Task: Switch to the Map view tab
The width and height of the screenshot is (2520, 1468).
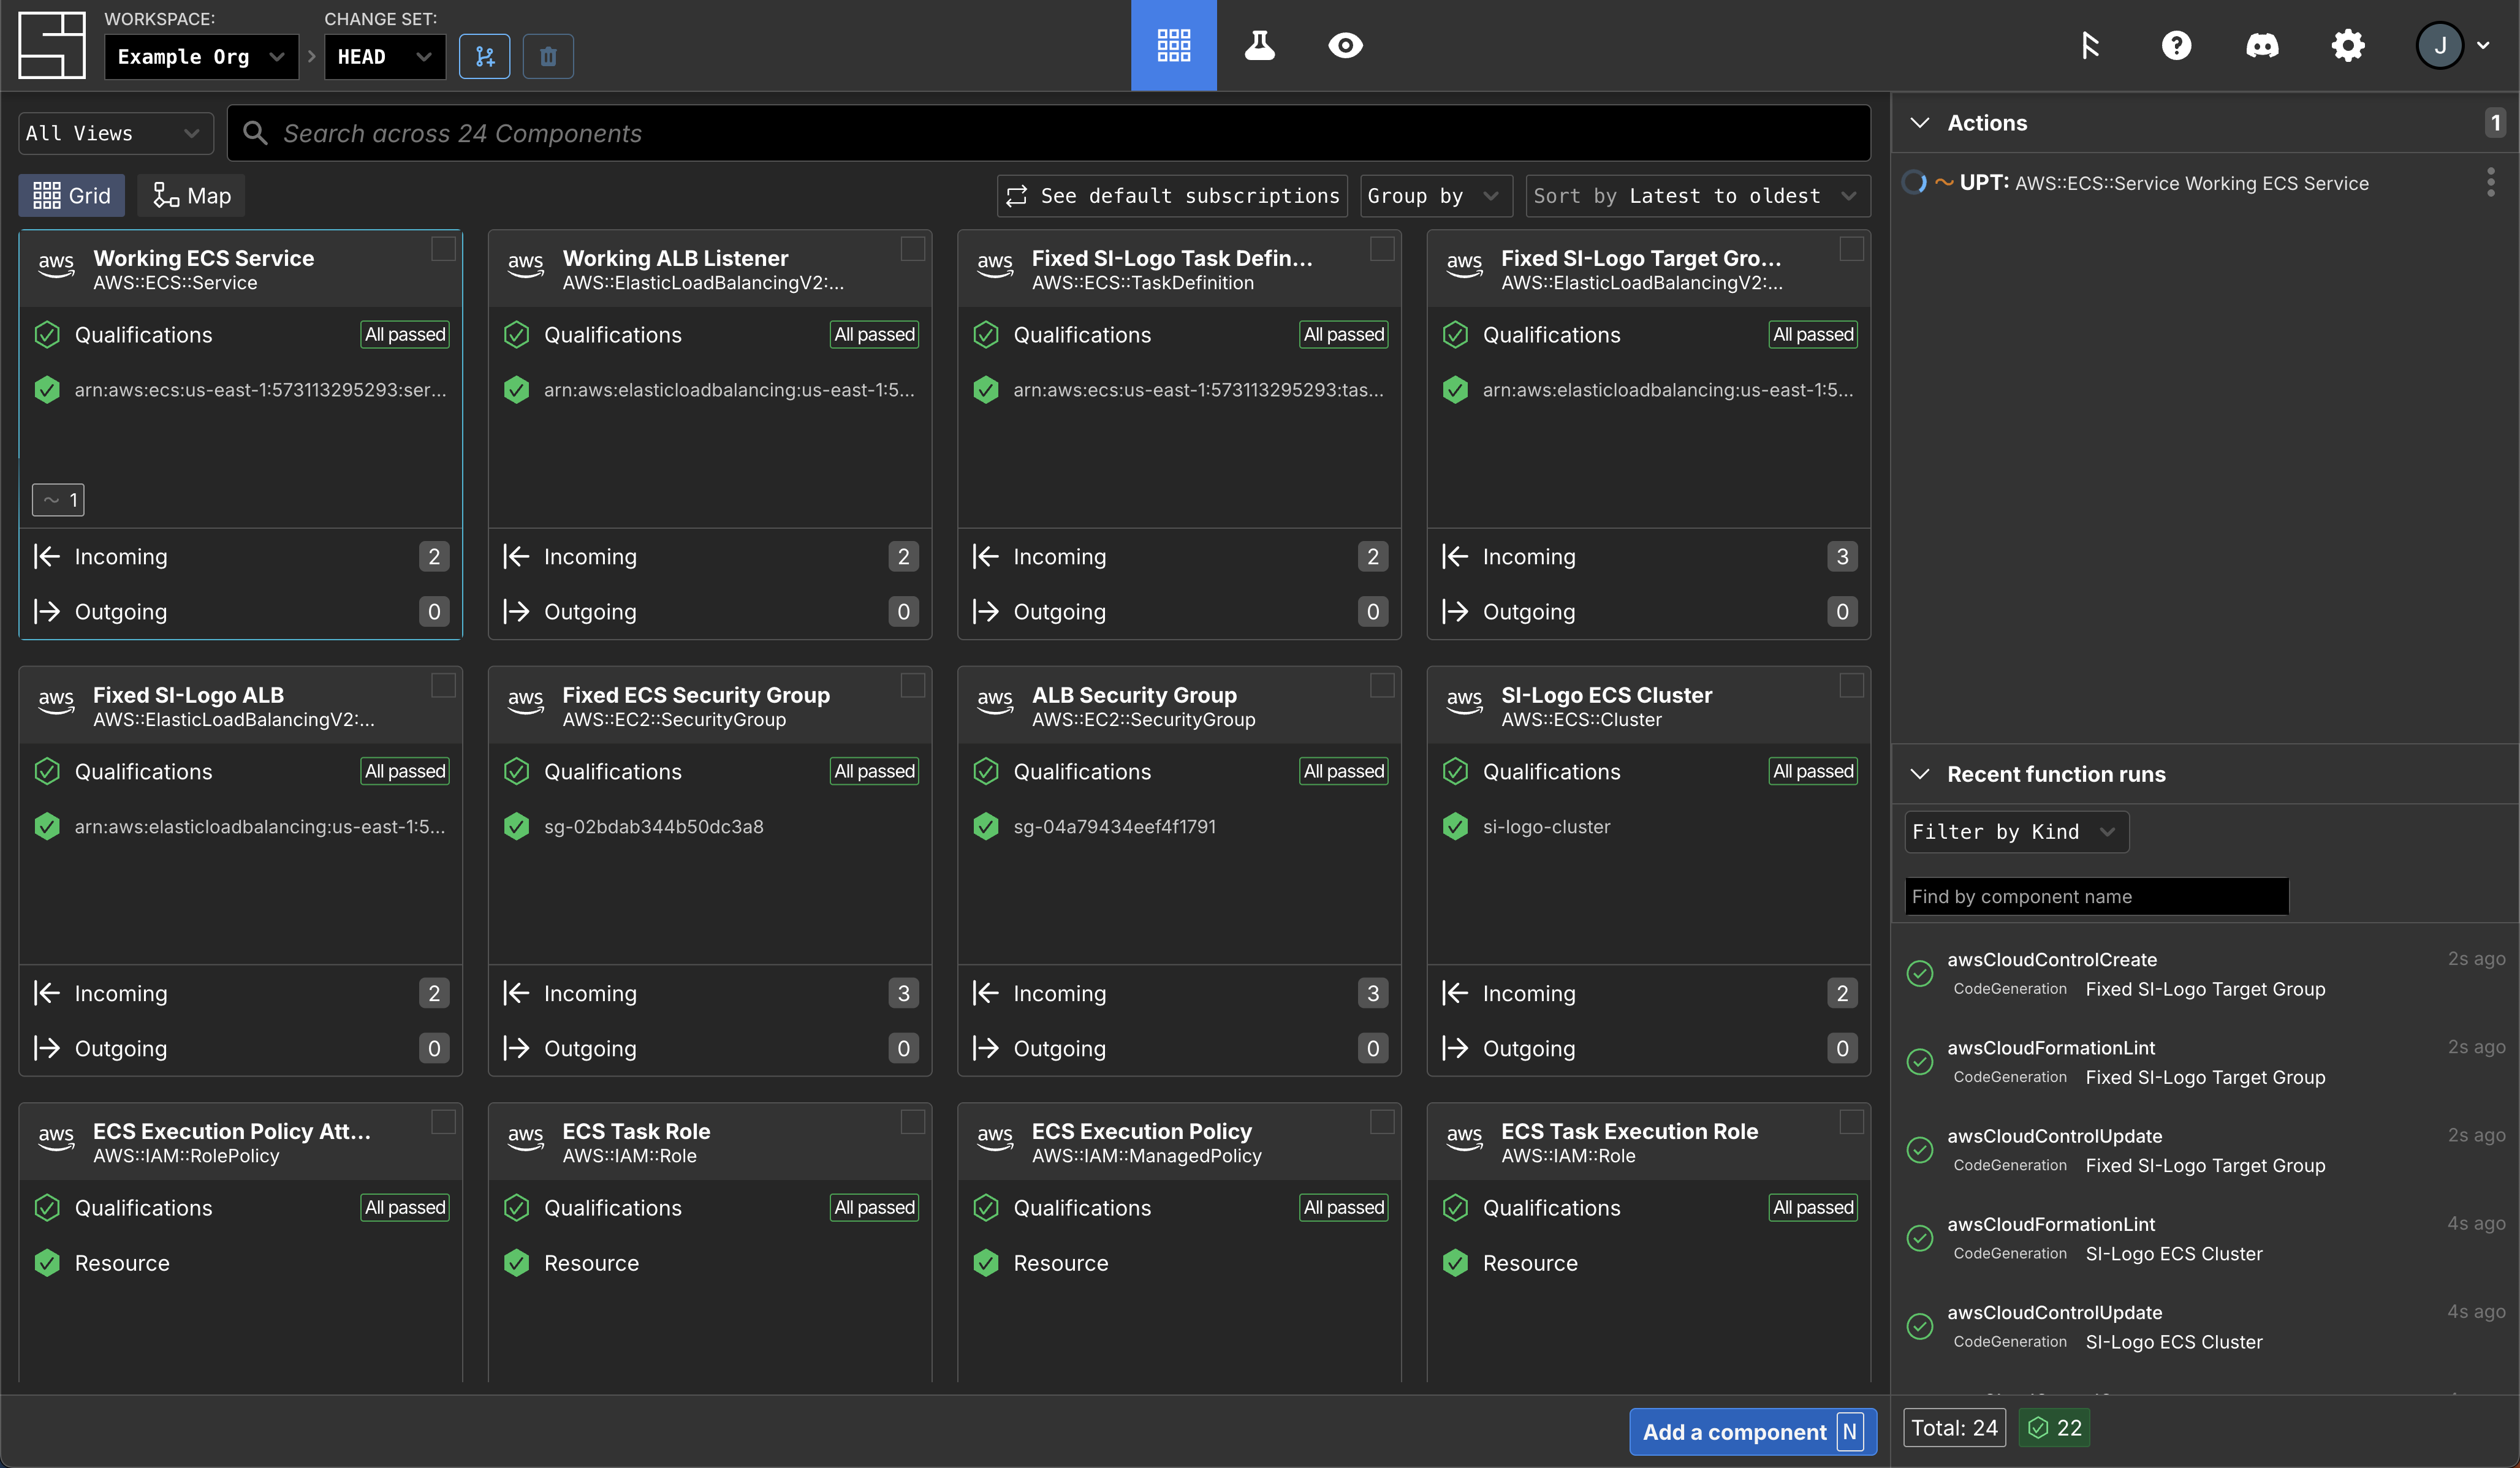Action: (191, 195)
